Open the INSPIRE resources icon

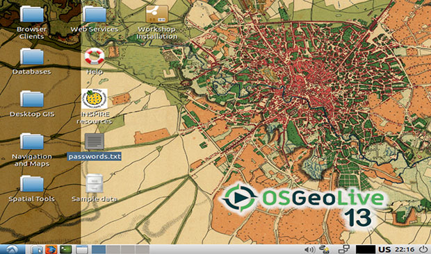(x=95, y=99)
